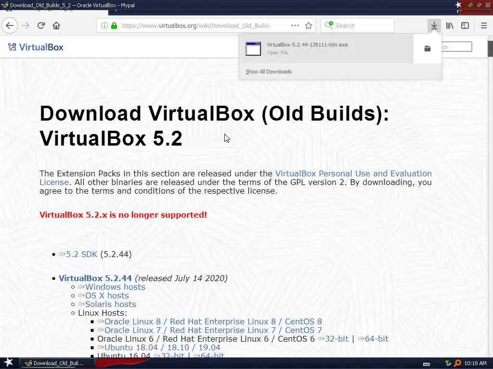This screenshot has height=369, width=493.
Task: Click the VirtualBox logo link
Action: click(36, 47)
